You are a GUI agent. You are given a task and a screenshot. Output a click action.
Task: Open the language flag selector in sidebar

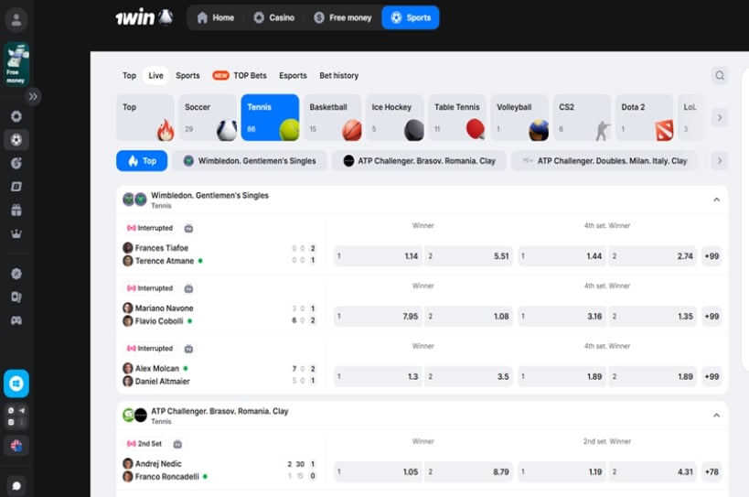coord(16,446)
